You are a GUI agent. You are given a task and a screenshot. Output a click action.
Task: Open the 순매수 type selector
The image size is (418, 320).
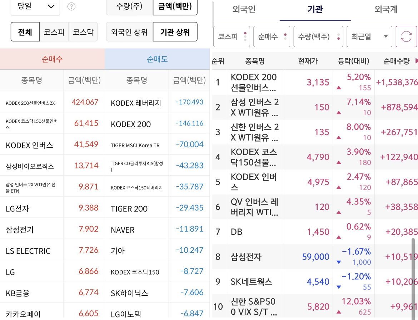tap(272, 36)
